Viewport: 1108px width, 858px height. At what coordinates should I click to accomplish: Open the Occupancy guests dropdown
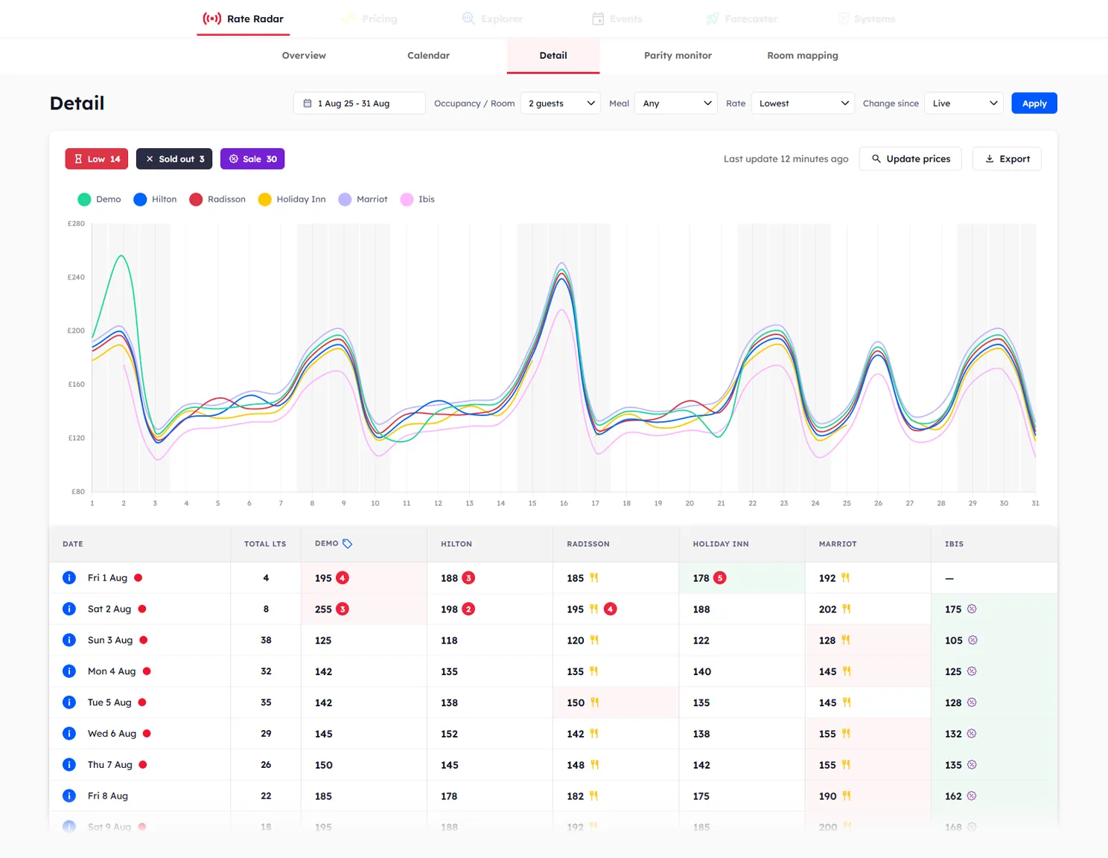[x=560, y=103]
